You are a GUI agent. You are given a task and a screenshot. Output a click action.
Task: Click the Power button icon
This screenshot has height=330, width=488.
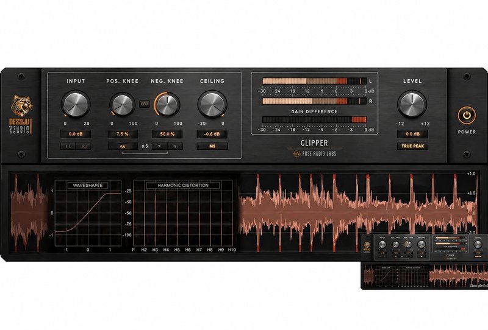pyautogui.click(x=467, y=115)
